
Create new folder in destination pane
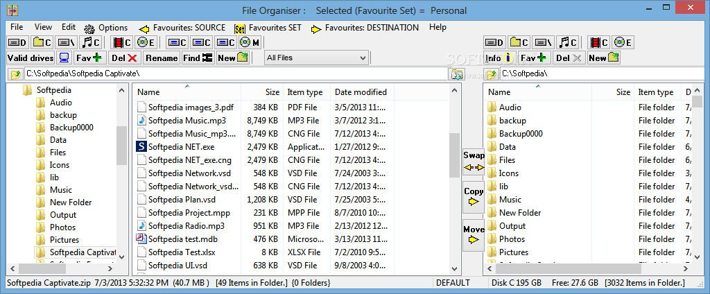click(x=604, y=58)
